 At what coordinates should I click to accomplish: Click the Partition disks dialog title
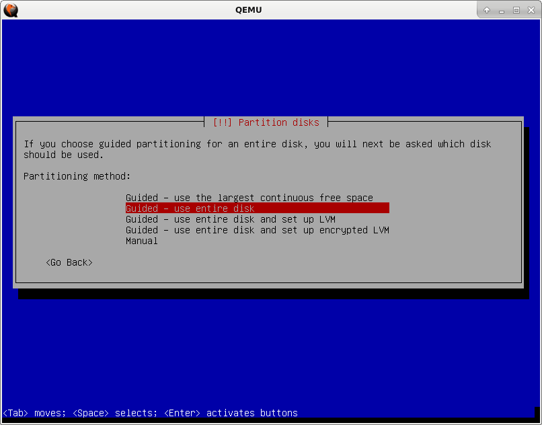[x=266, y=122]
